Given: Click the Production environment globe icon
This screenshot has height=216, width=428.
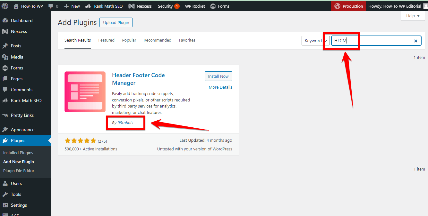Looking at the screenshot, I should tap(337, 6).
